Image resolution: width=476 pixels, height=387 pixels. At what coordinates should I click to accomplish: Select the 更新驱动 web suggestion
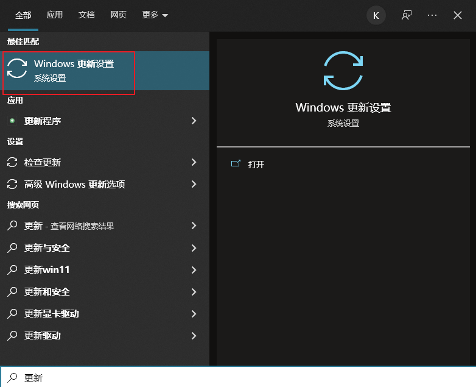point(105,335)
